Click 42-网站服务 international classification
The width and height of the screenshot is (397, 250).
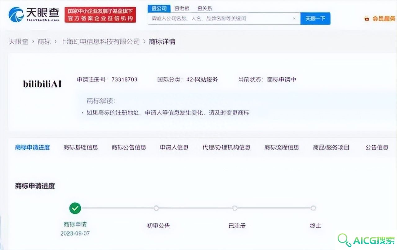coord(202,80)
